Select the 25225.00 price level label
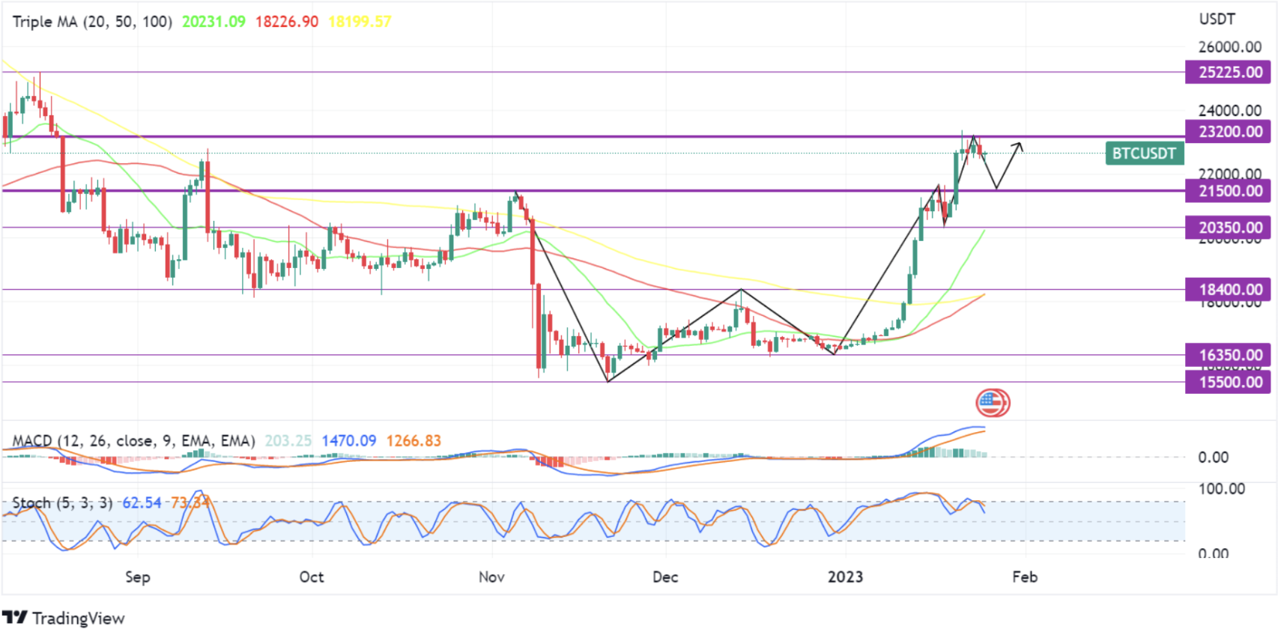 point(1228,73)
